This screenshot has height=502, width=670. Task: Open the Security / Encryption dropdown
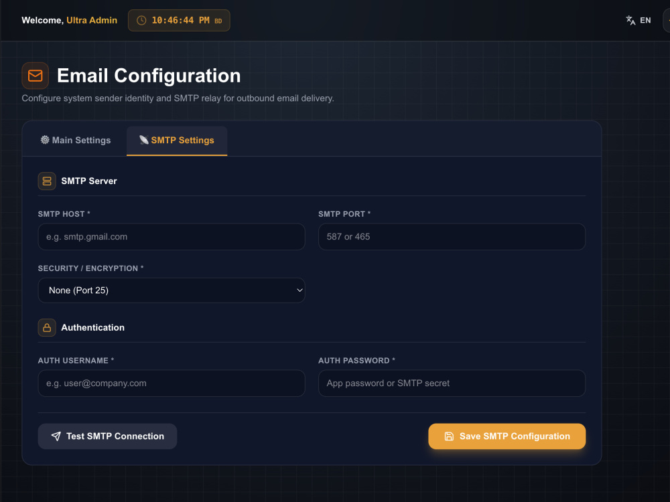[172, 290]
